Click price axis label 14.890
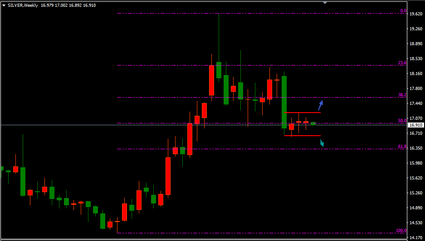Viewport: 425px width, 241px height. [x=416, y=208]
